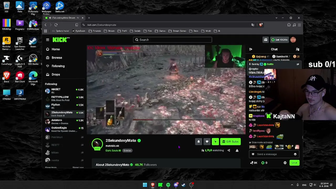Go to the Kick logo homepage
This screenshot has width=336, height=189.
pyautogui.click(x=61, y=40)
